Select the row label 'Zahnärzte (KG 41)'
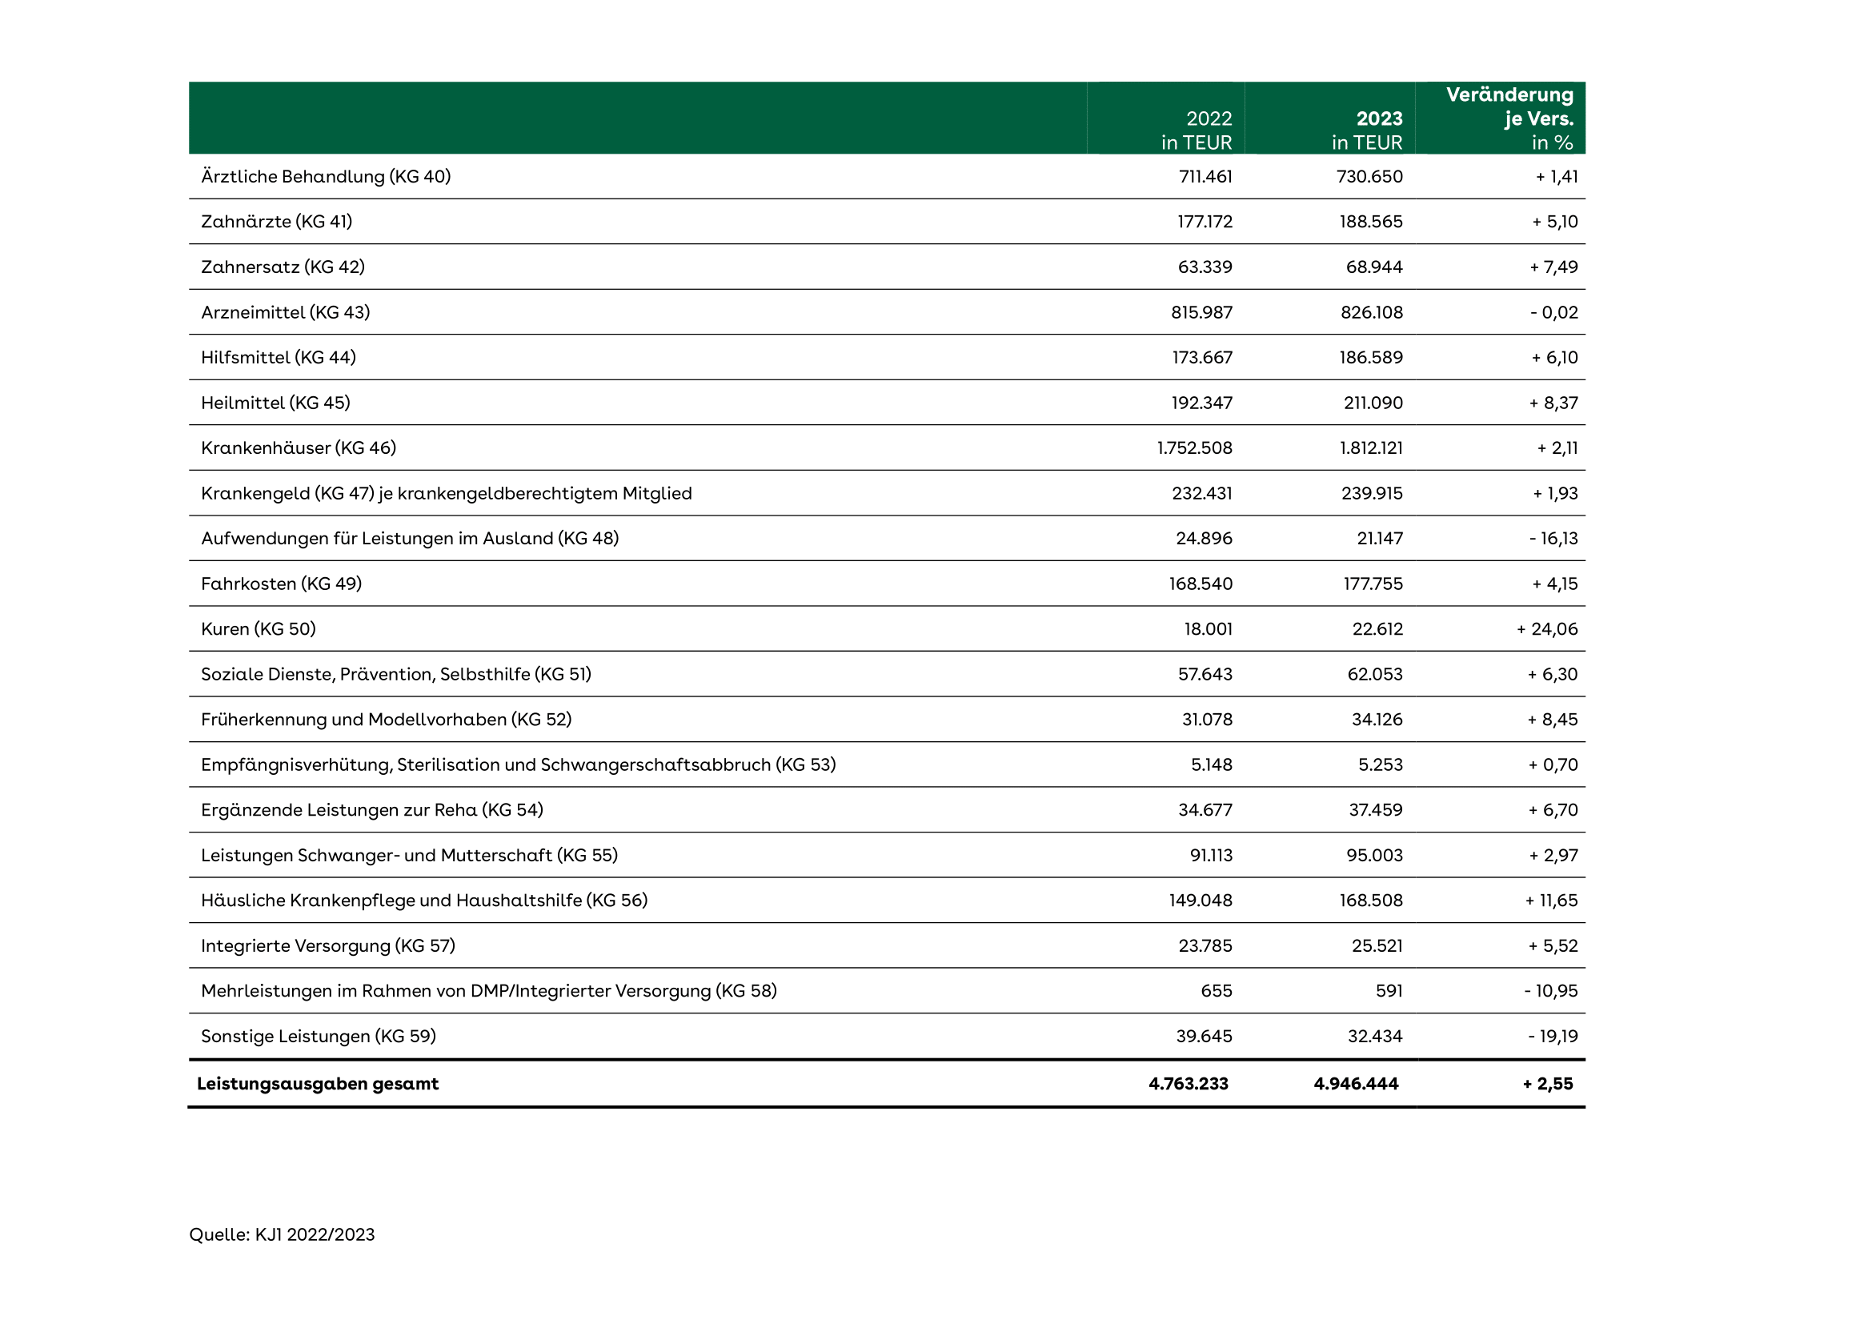Image resolution: width=1872 pixels, height=1324 pixels. [x=276, y=222]
